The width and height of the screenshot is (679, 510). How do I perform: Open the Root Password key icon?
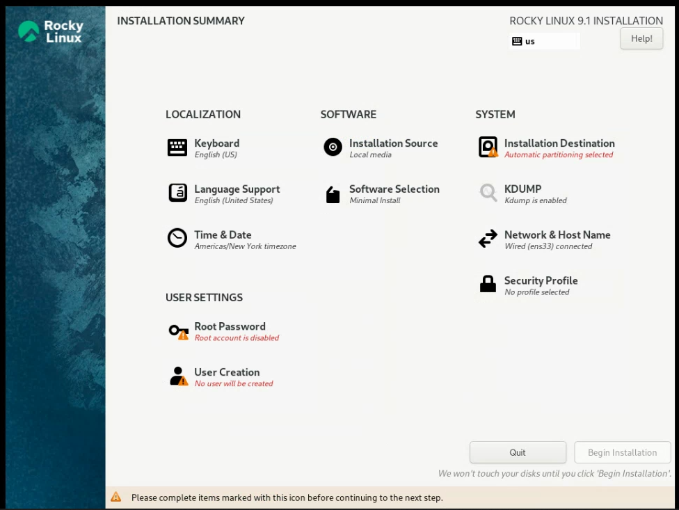click(x=178, y=332)
